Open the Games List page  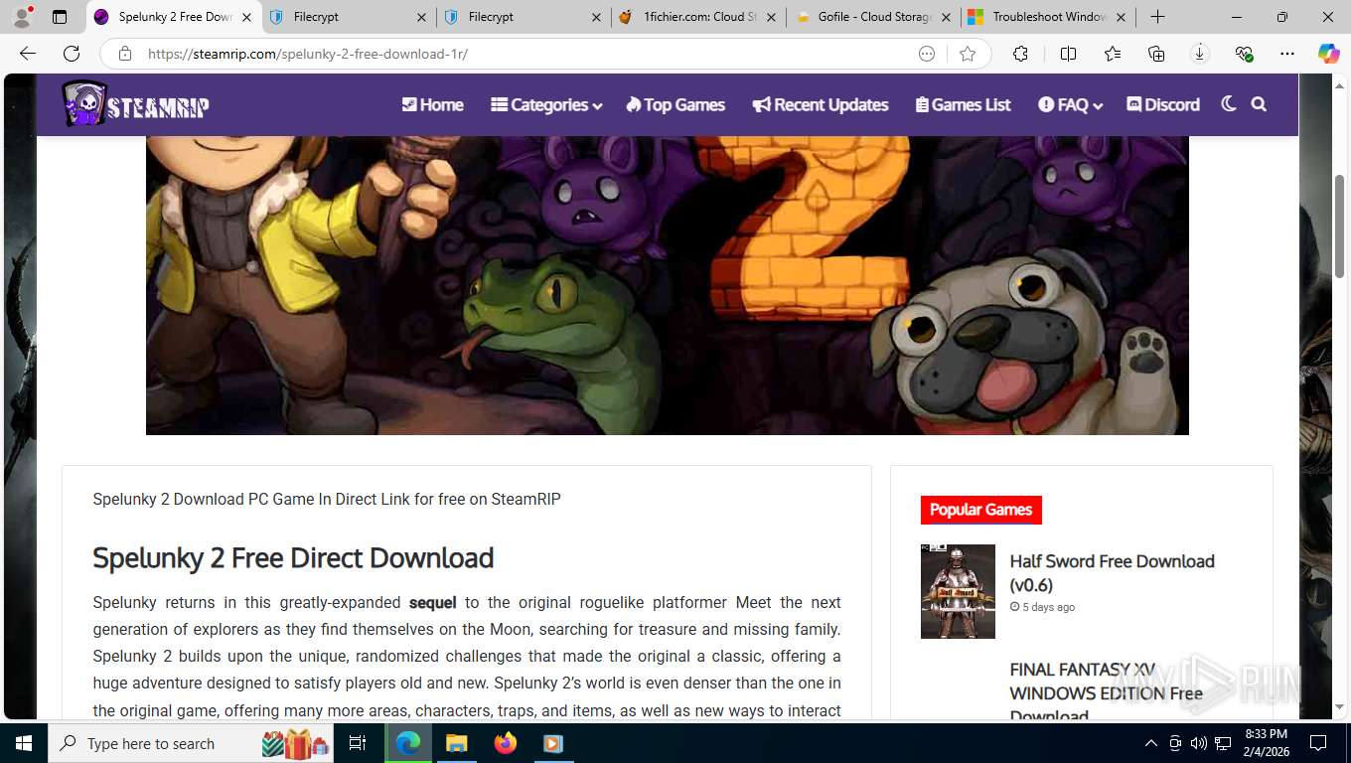tap(963, 104)
